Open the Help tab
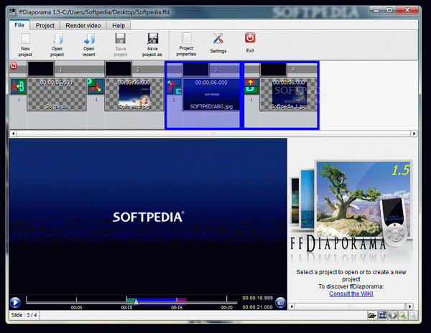This screenshot has height=333, width=431. [119, 26]
